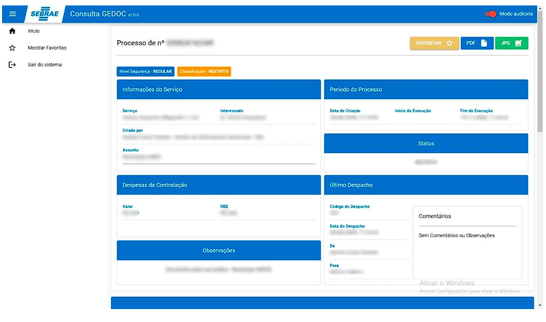Click the Último Despacho panel header
The image size is (546, 322).
426,185
